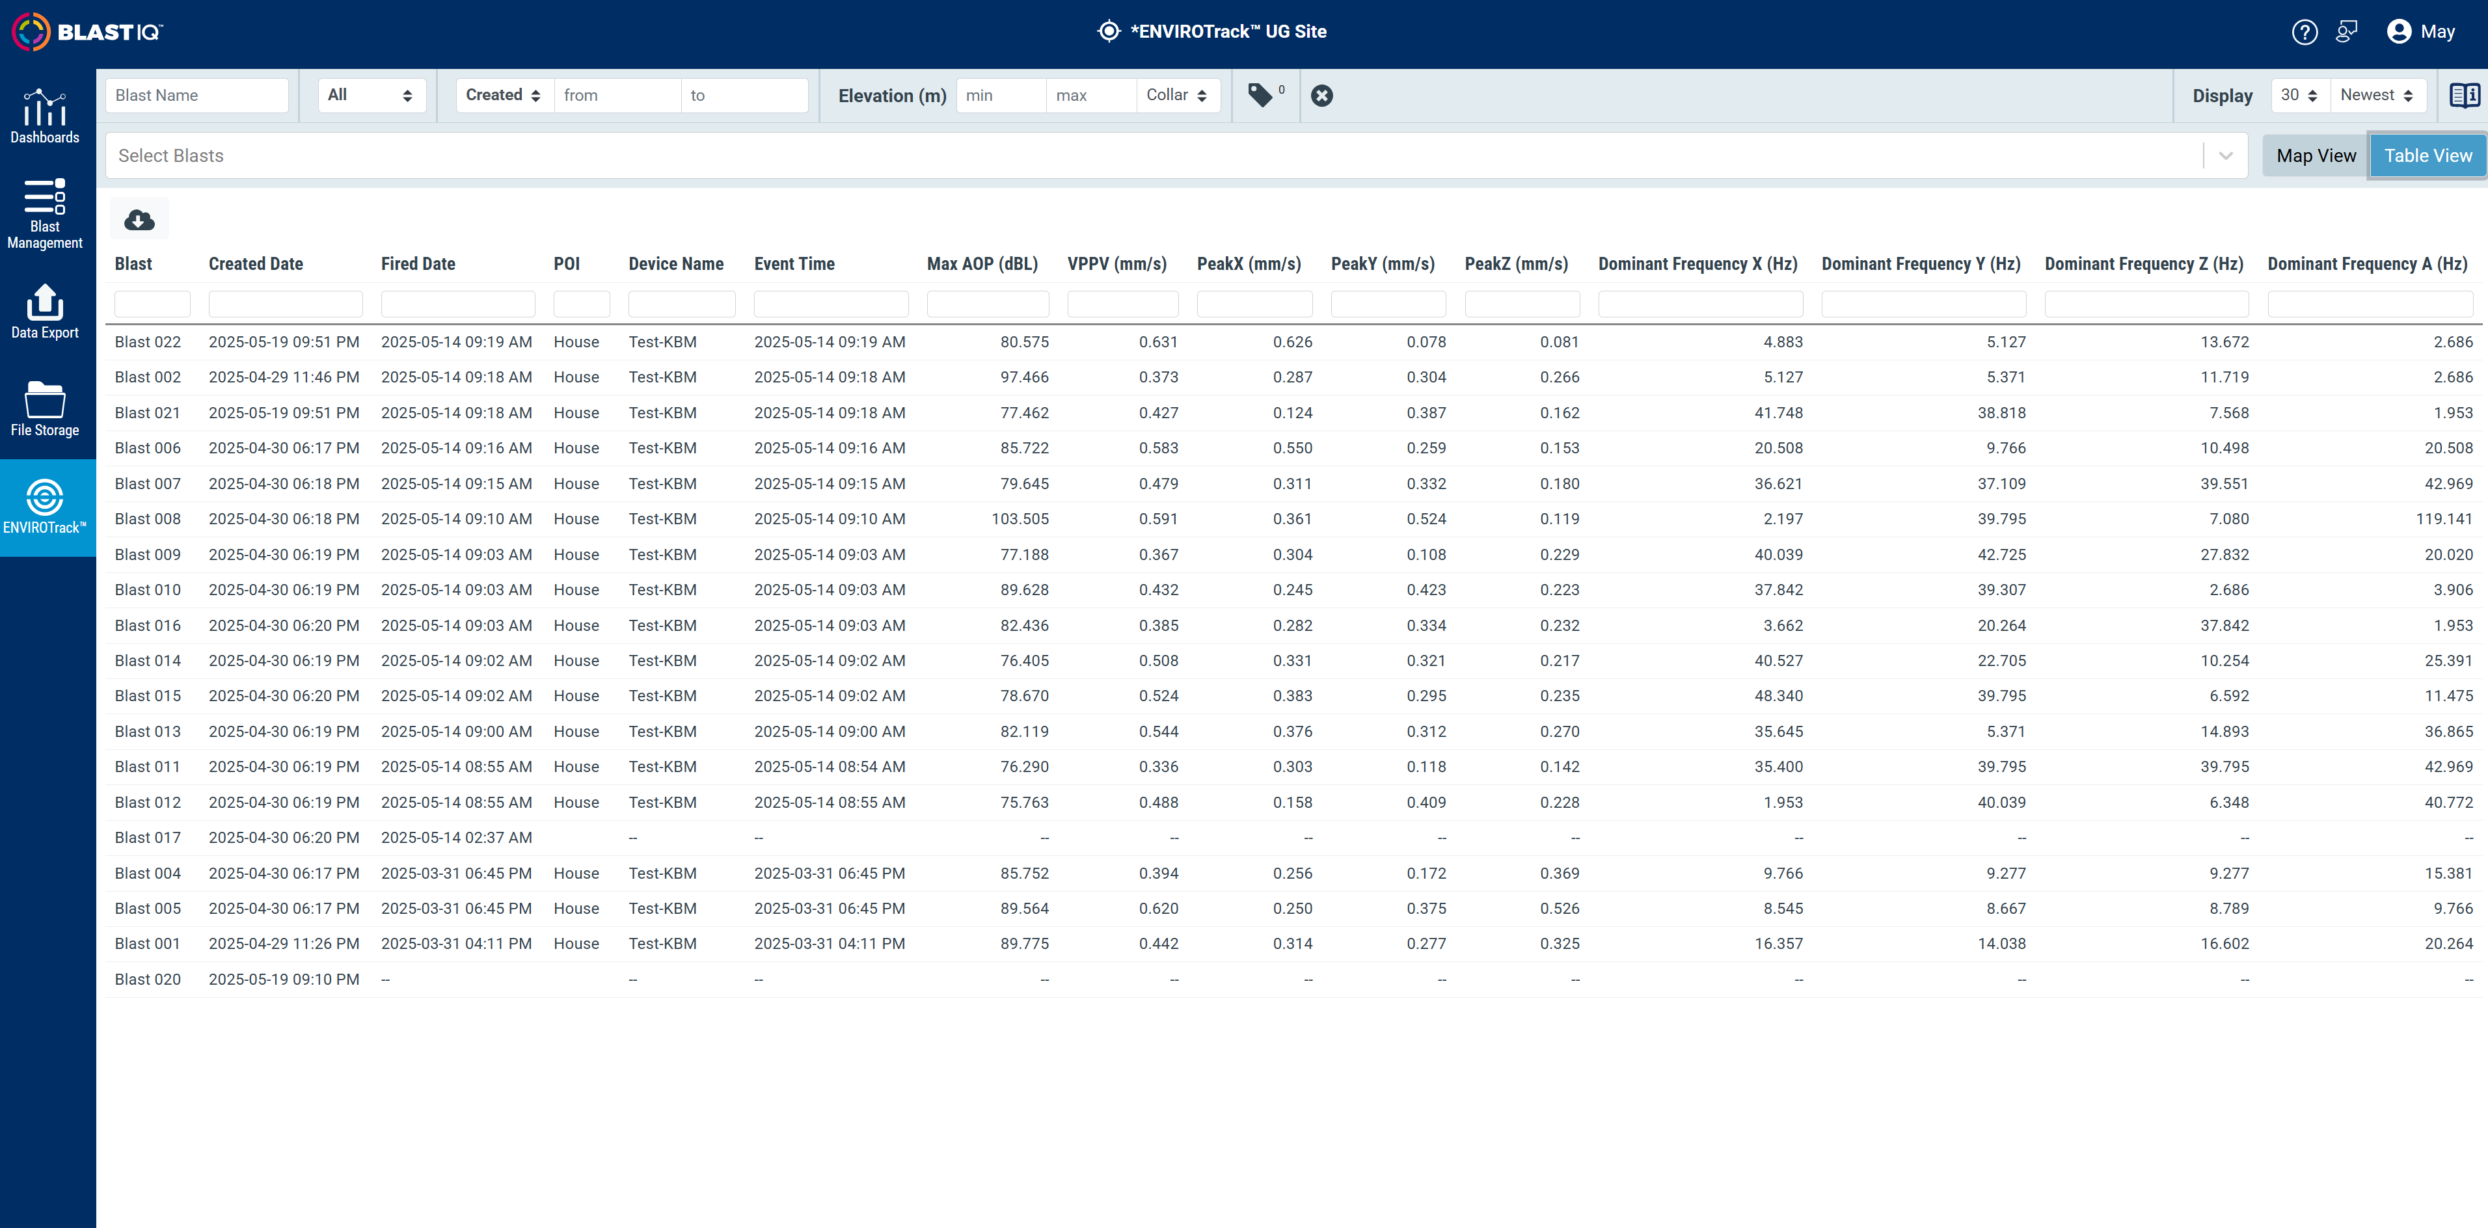The width and height of the screenshot is (2488, 1228).
Task: Click the Device Name column filter box
Action: click(682, 303)
